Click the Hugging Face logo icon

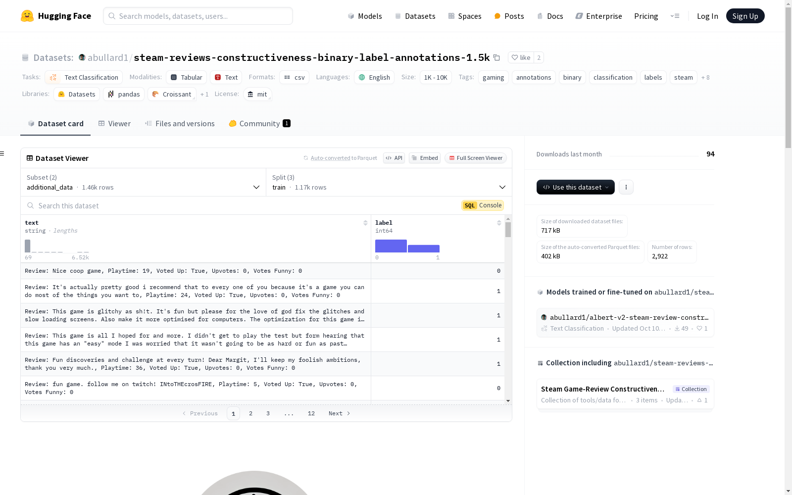[x=27, y=16]
